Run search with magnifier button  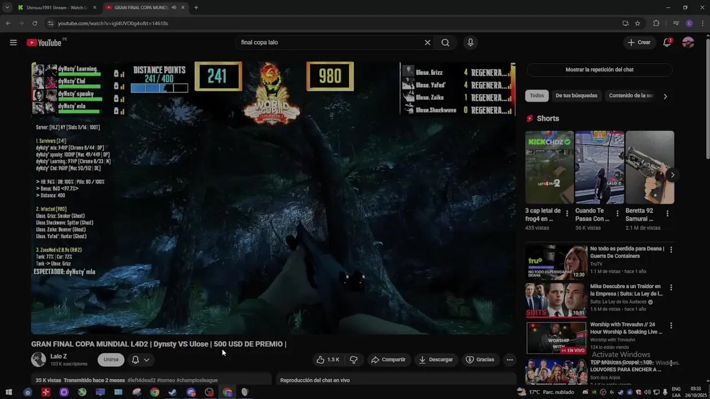445,43
